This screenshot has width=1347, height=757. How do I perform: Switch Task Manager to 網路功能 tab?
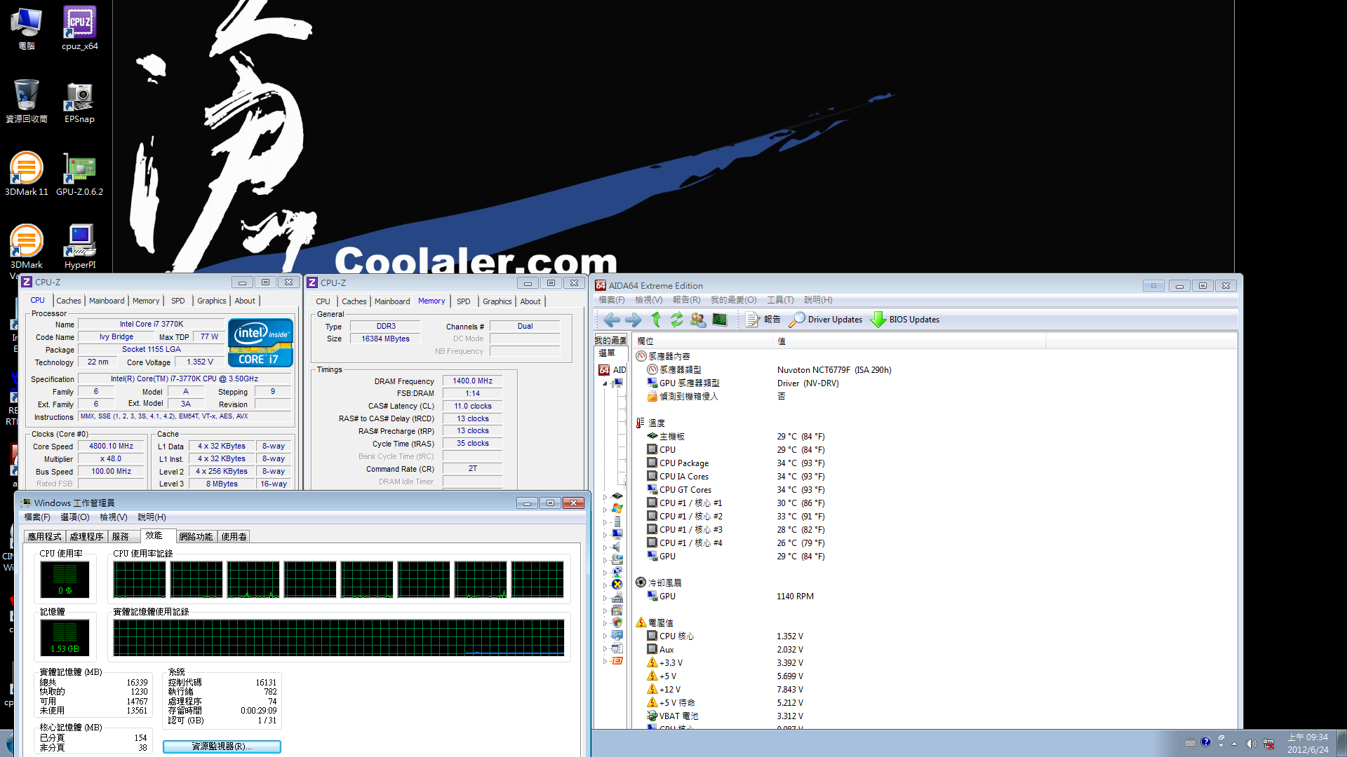[x=196, y=536]
